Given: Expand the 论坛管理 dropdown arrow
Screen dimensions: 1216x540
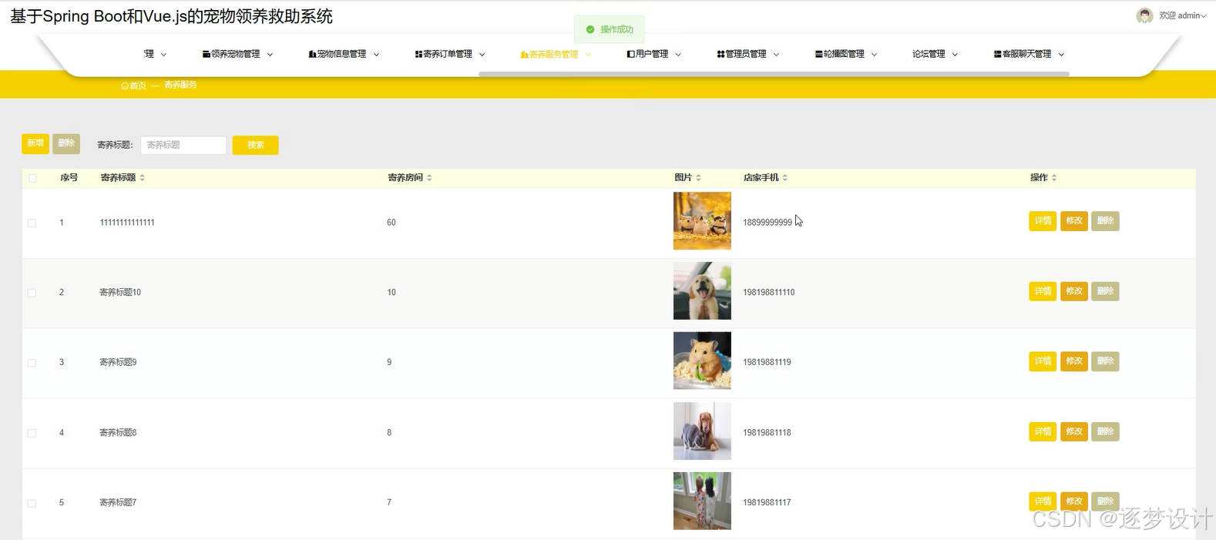Looking at the screenshot, I should (x=955, y=55).
